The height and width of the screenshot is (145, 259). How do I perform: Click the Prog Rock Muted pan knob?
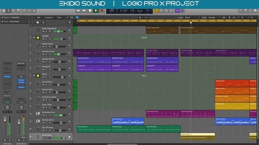point(69,98)
